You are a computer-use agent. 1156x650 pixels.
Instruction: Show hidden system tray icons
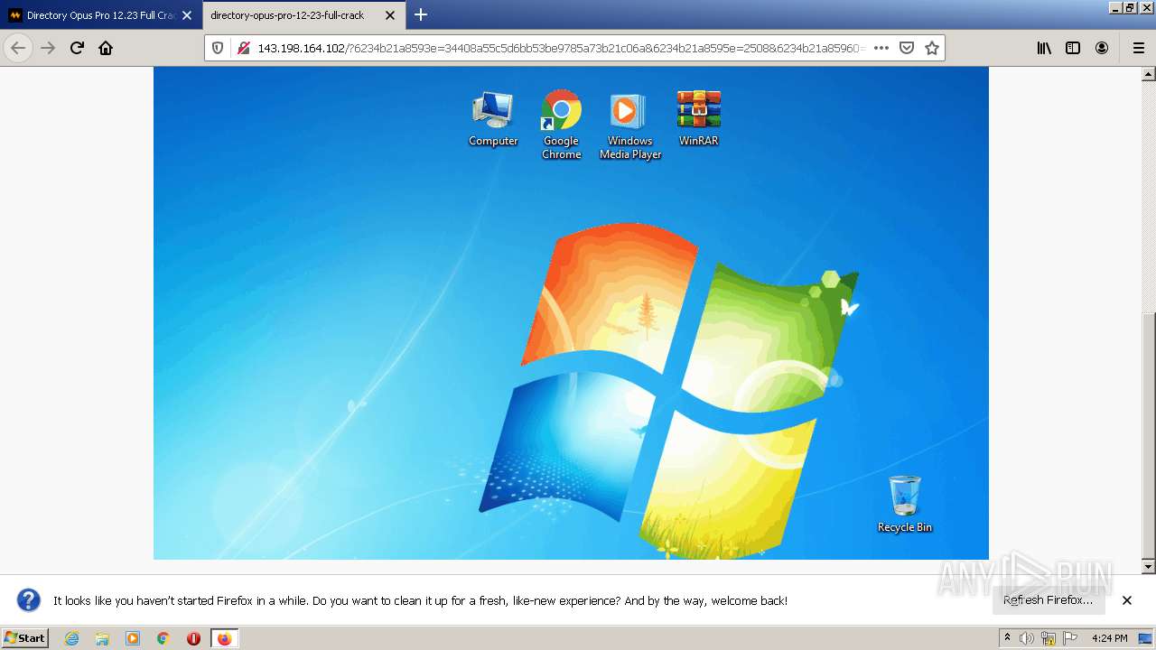(x=1007, y=638)
